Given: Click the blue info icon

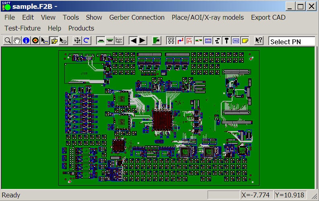Looking at the screenshot, I should [x=26, y=41].
